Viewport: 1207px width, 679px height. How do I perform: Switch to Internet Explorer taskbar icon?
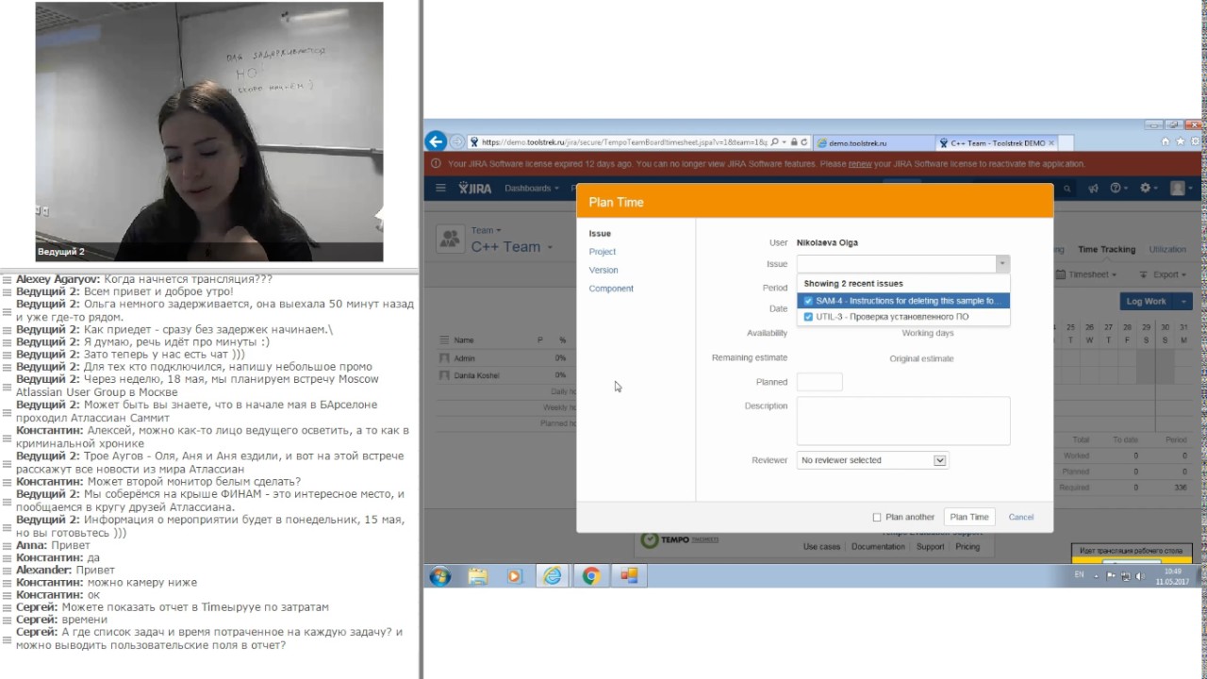[553, 576]
